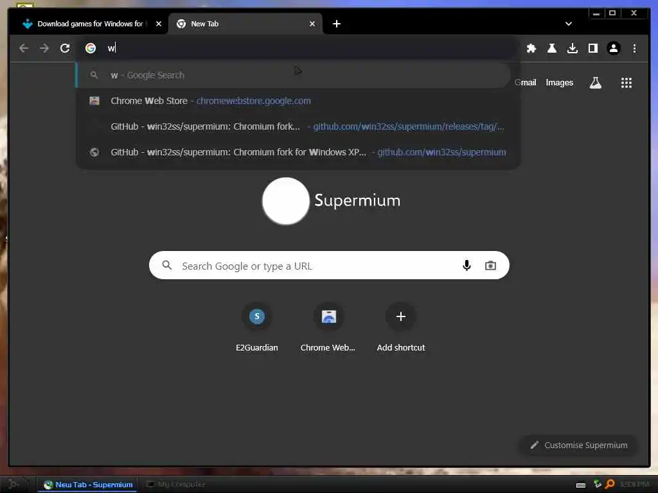This screenshot has height=493, width=658.
Task: Click the taskbar clock
Action: [x=635, y=485]
